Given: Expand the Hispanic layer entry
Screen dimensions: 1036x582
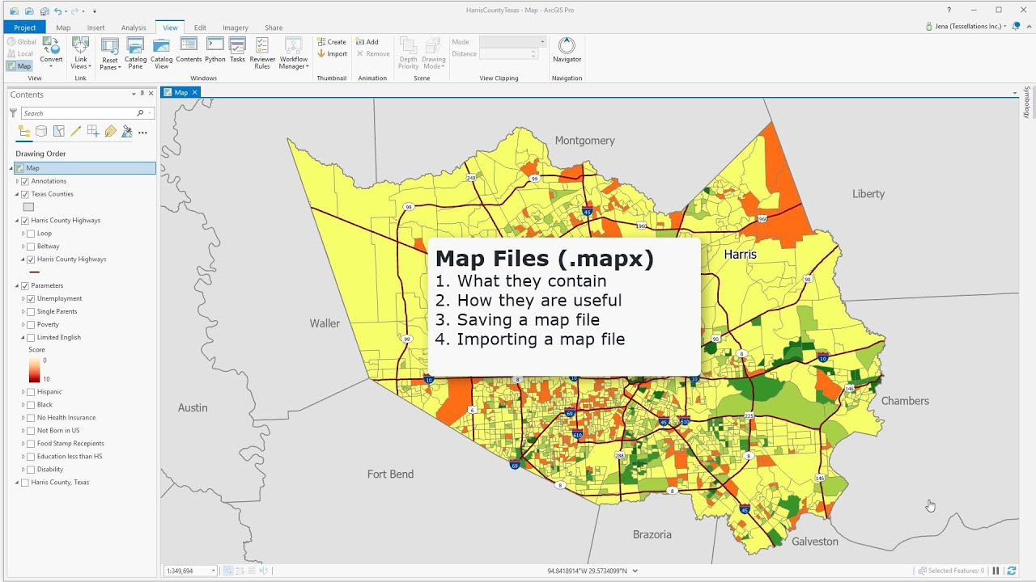Looking at the screenshot, I should click(23, 392).
